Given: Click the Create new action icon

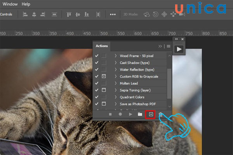Looking at the screenshot, I should (x=150, y=114).
